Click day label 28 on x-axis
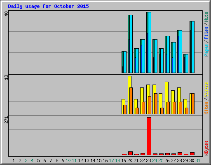 (x=179, y=160)
